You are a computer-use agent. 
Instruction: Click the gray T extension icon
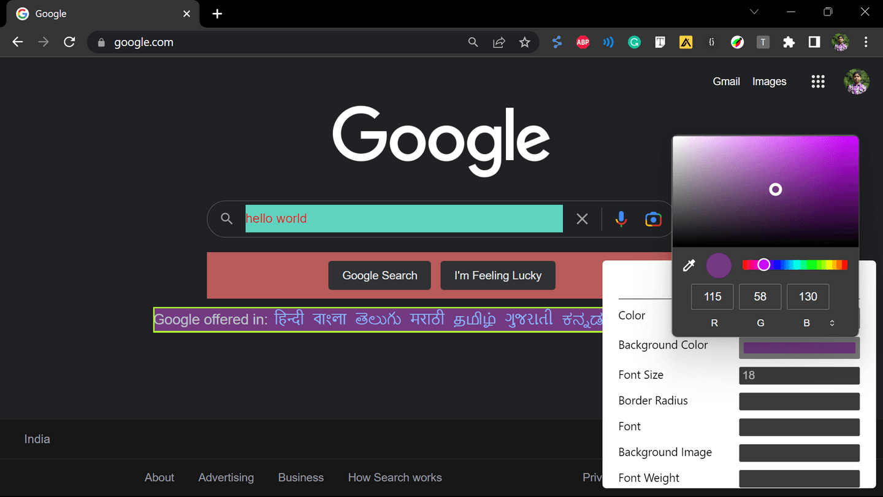coord(763,42)
